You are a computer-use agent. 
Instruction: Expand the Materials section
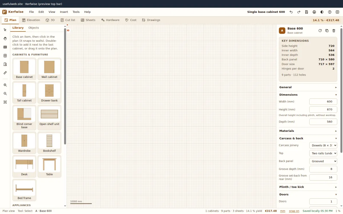(308, 131)
